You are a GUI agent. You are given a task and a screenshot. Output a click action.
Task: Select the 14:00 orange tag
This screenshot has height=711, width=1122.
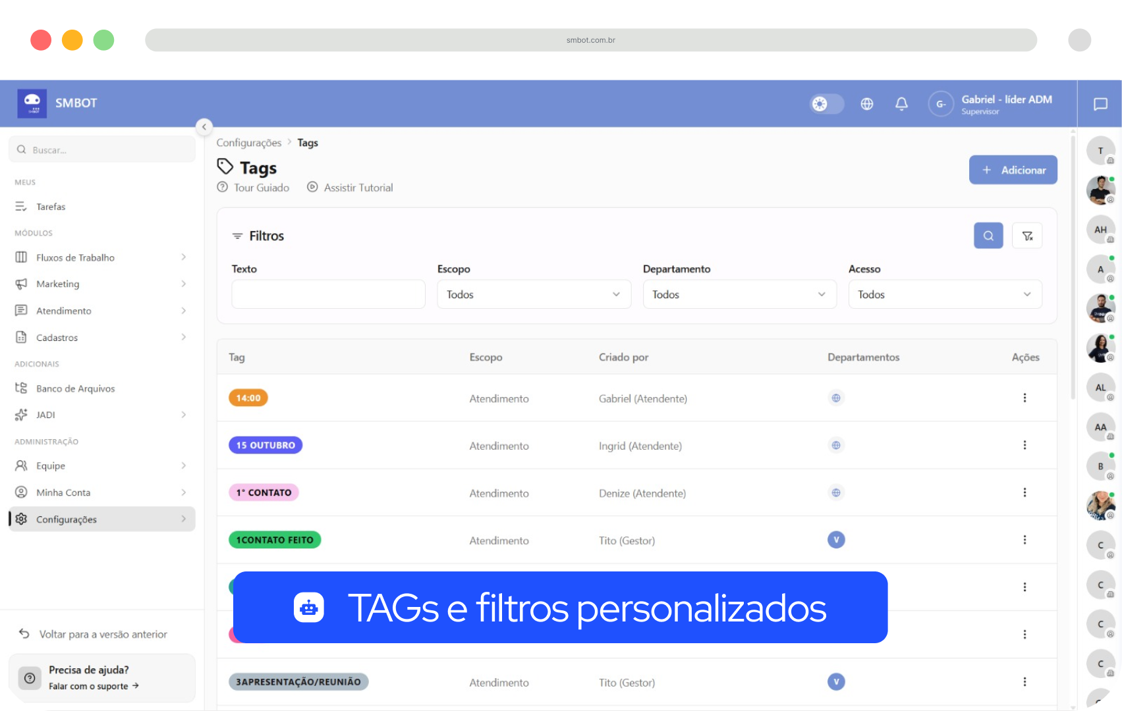(248, 398)
